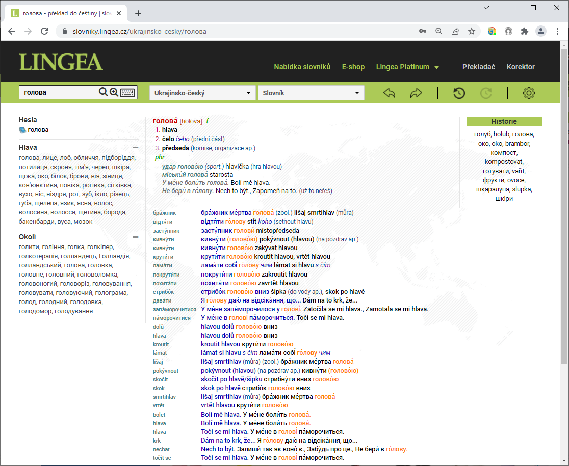
Task: Open the nechat entry link
Action: pos(161,449)
